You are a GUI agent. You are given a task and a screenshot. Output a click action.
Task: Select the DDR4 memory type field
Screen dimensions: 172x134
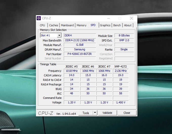coord(80,35)
